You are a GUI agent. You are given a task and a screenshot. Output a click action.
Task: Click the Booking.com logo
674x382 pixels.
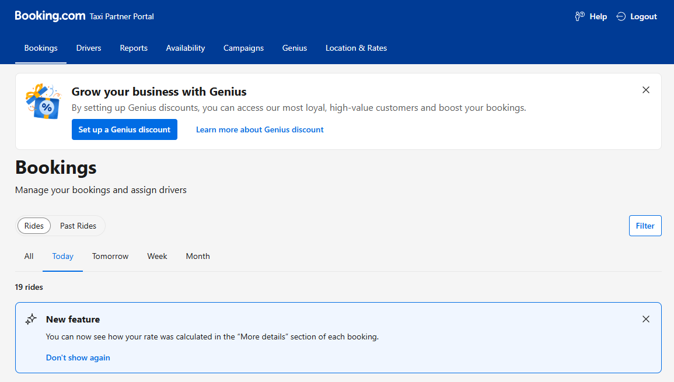50,16
